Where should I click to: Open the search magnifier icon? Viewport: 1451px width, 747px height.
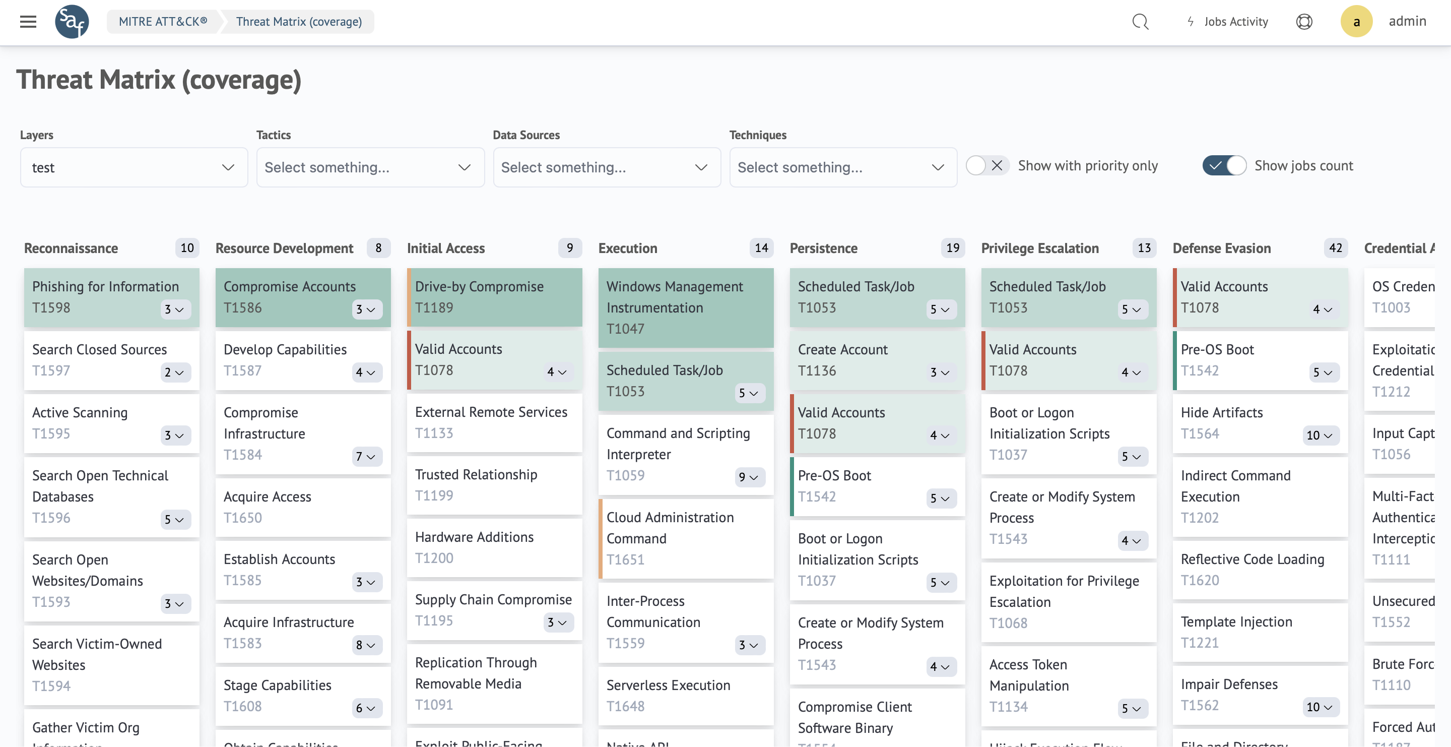[1140, 21]
